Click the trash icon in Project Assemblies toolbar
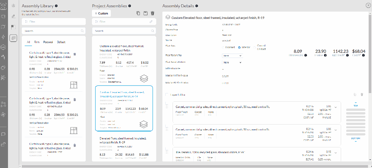Screen dimensions: 372x168 click(153, 13)
